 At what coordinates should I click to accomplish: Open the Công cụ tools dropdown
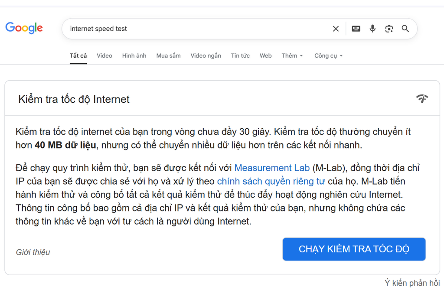pos(328,55)
